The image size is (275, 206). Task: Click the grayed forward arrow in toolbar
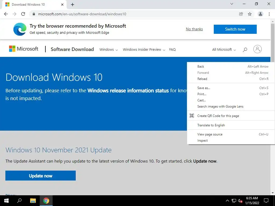pyautogui.click(x=15, y=14)
